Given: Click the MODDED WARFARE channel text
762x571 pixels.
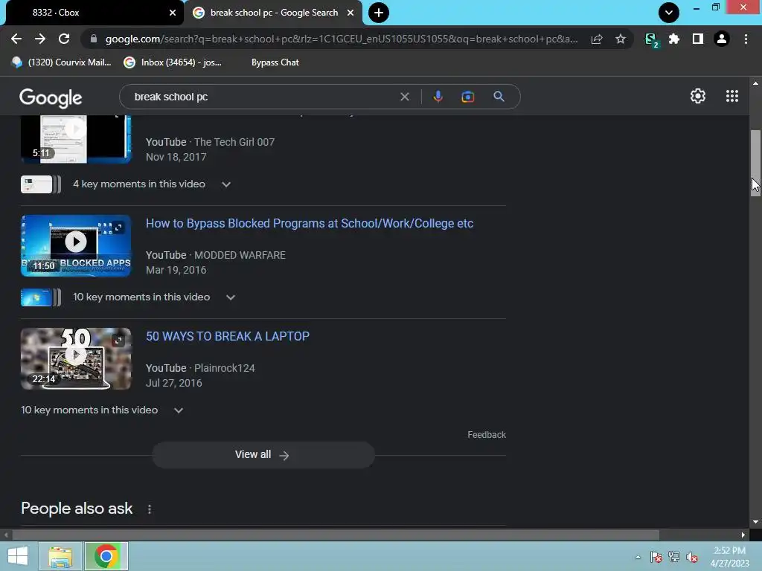Looking at the screenshot, I should [240, 255].
